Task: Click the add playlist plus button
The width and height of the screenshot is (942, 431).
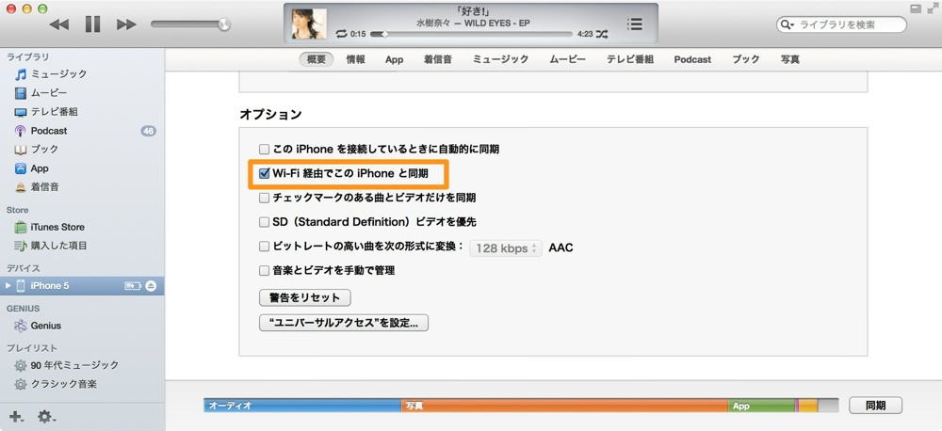Action: tap(16, 416)
